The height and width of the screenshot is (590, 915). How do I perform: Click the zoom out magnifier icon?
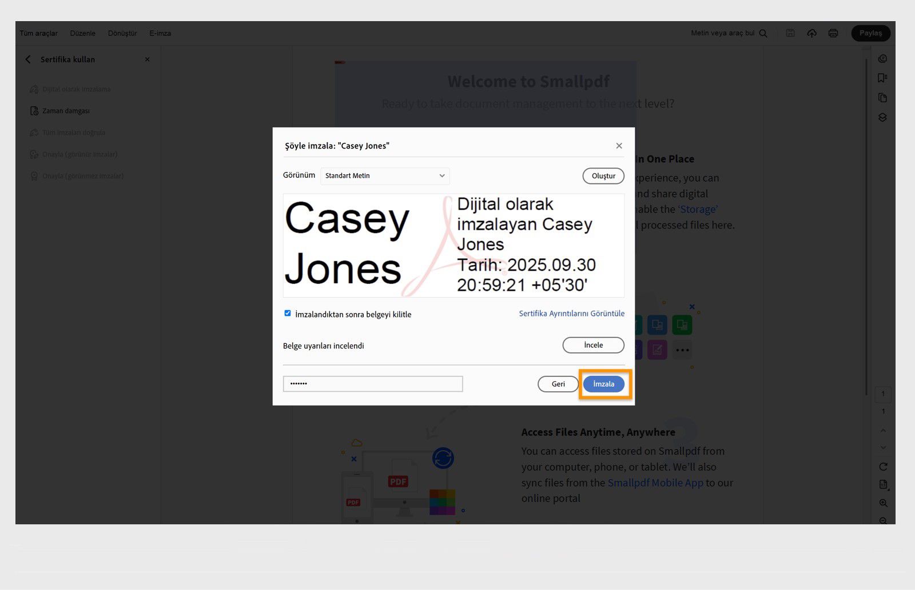click(x=884, y=521)
